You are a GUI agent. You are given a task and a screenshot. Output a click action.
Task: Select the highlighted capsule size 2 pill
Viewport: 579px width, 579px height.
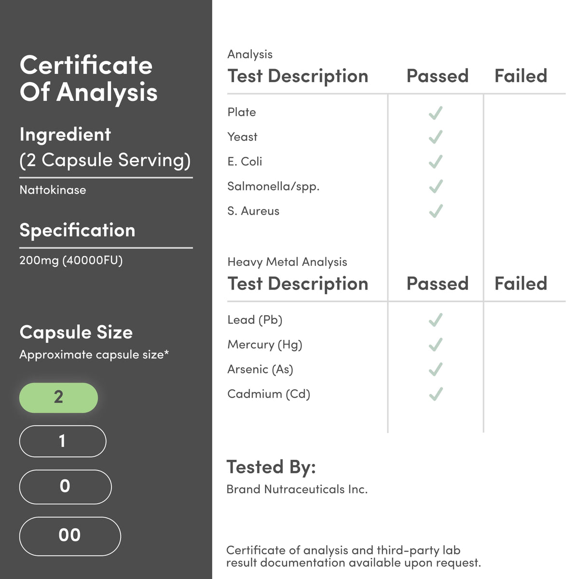[58, 398]
